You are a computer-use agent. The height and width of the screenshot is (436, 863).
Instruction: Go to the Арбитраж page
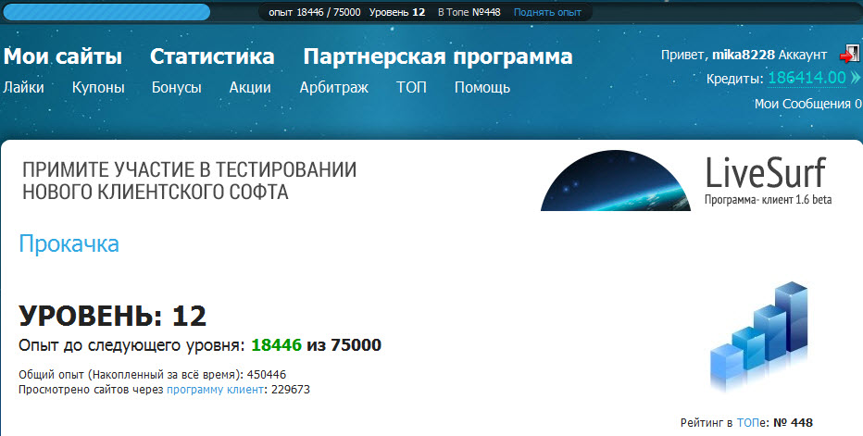tap(334, 88)
